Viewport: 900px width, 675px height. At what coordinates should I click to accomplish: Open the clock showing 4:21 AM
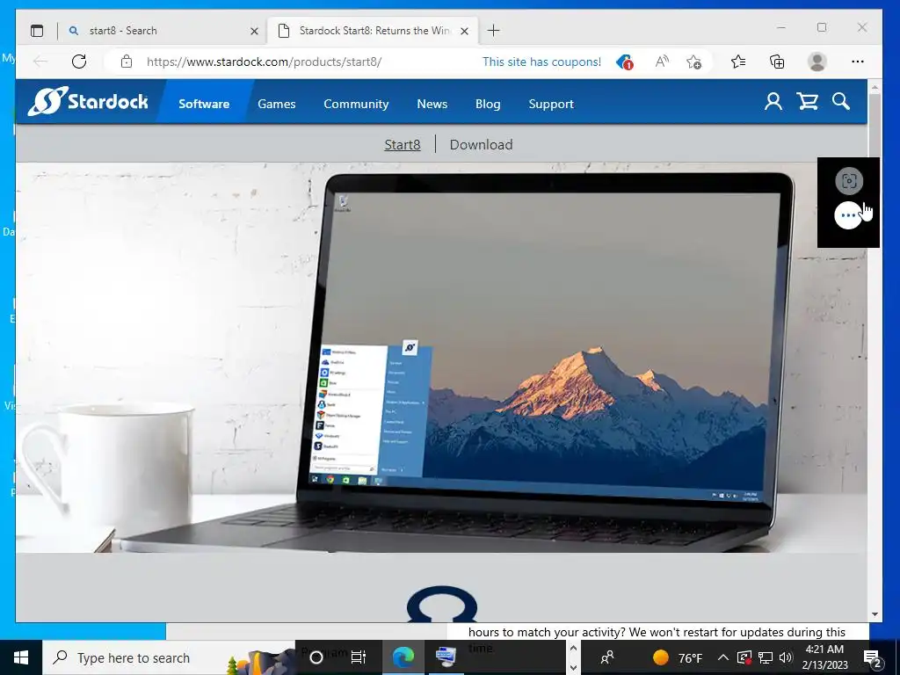click(824, 657)
